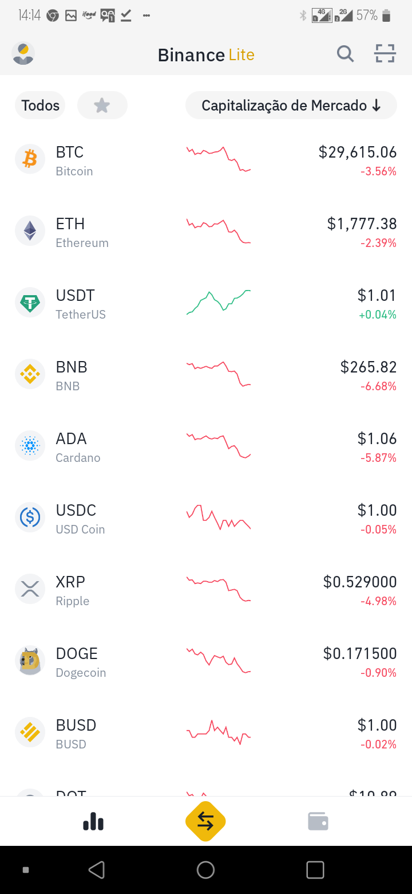This screenshot has height=894, width=412.
Task: Tap the Cardano ADA logo
Action: [30, 445]
